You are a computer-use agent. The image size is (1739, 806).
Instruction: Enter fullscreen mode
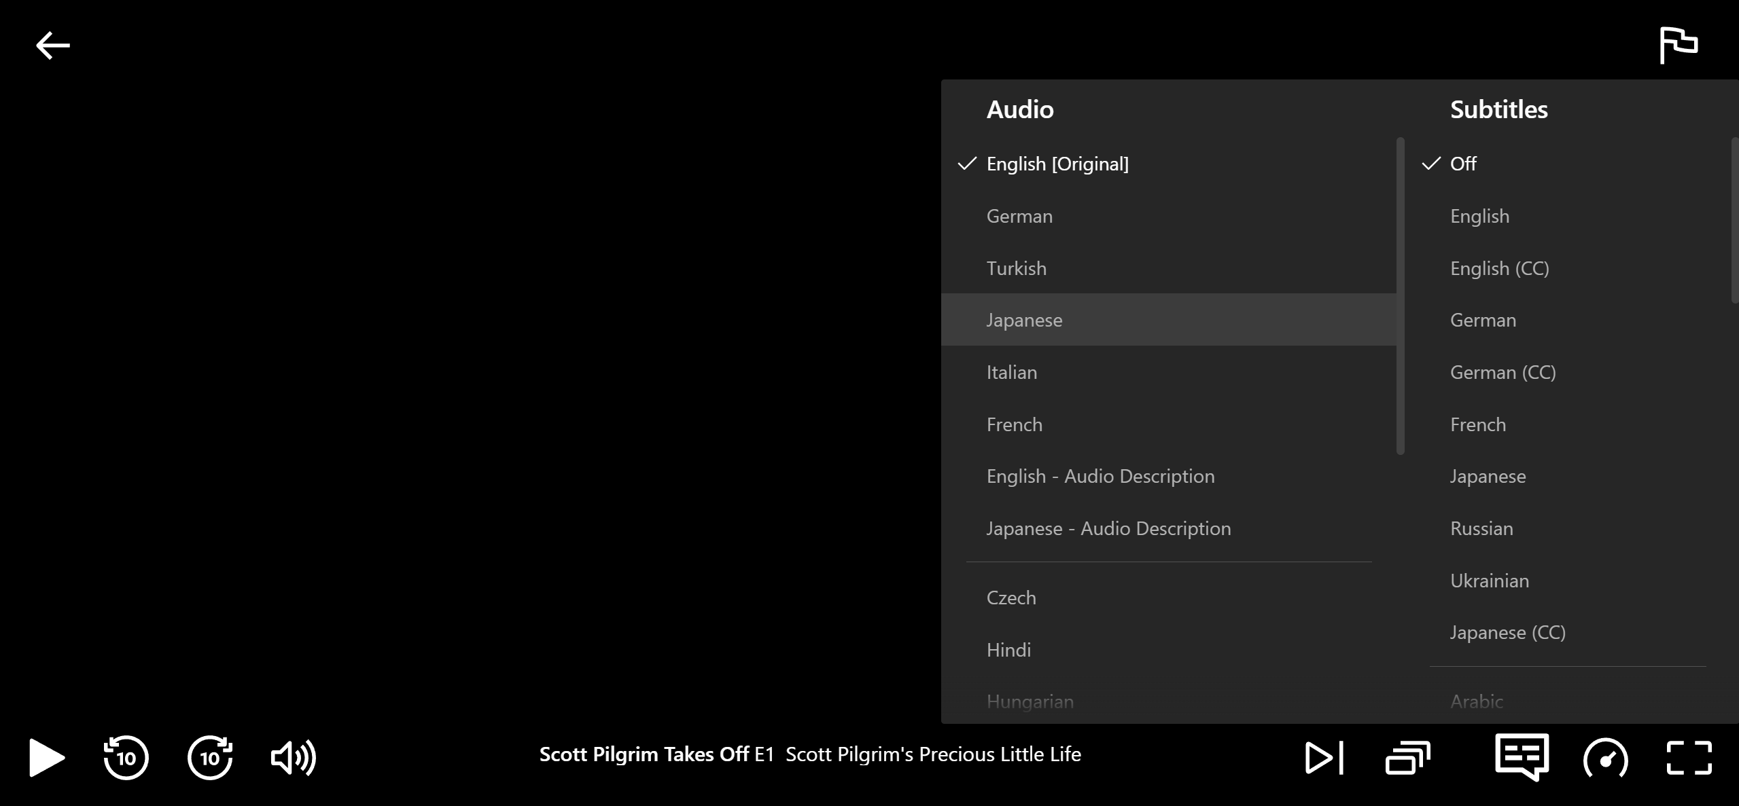click(x=1689, y=756)
